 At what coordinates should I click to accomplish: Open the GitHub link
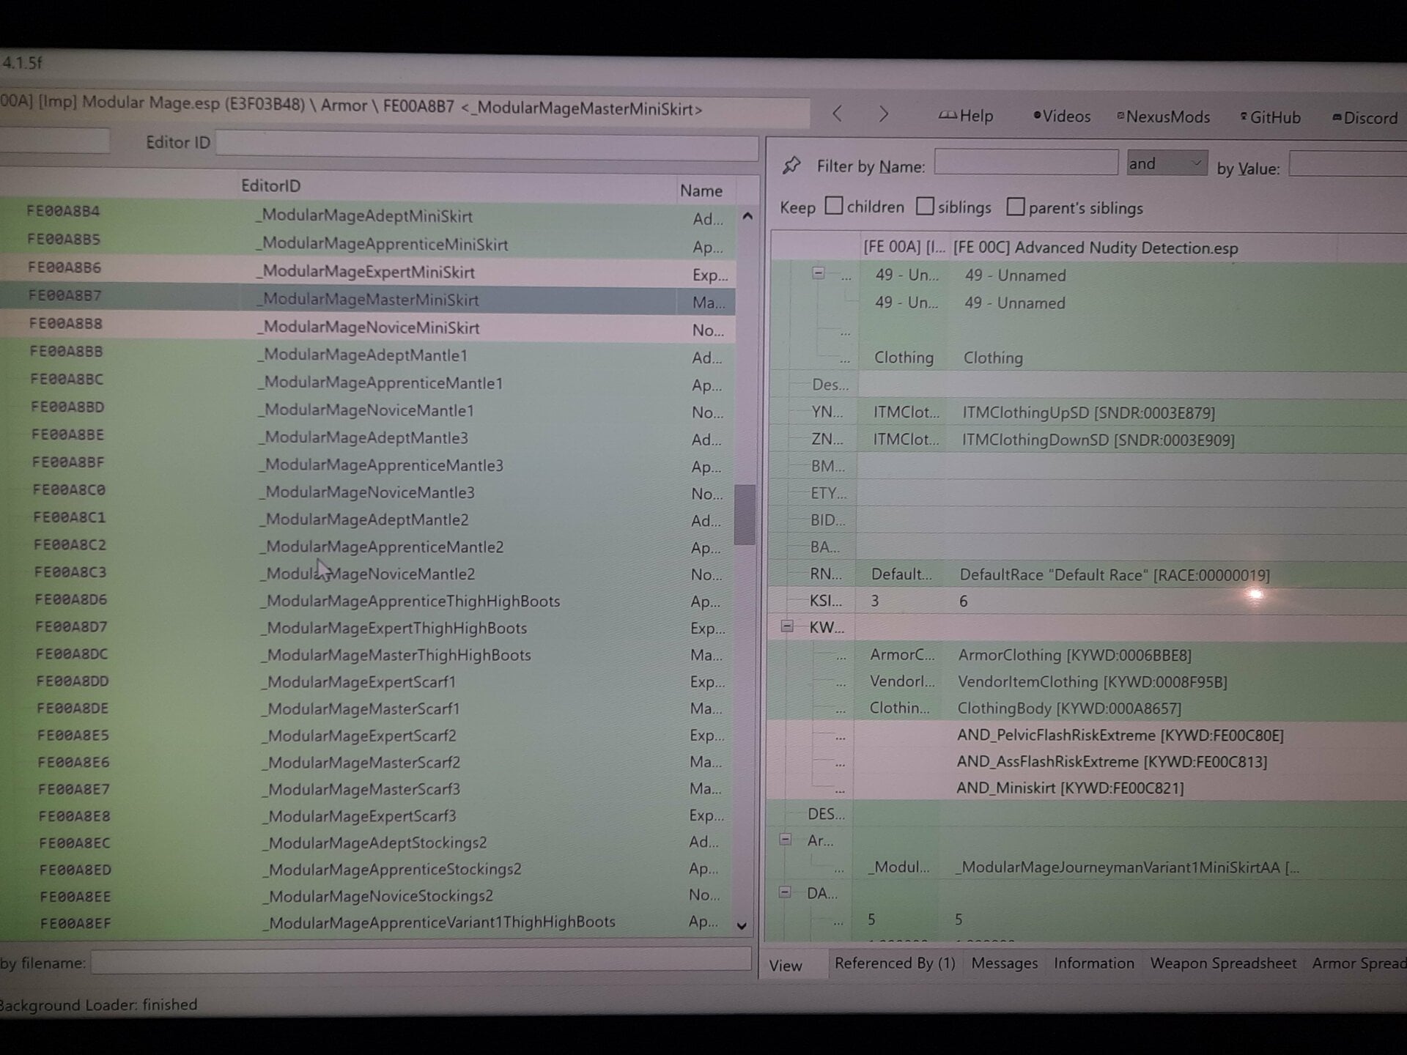point(1270,118)
